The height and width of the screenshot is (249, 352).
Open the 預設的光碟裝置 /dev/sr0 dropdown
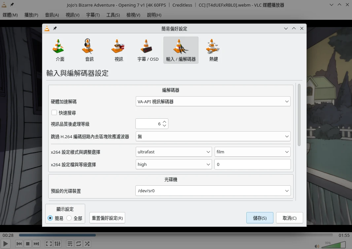pyautogui.click(x=213, y=191)
